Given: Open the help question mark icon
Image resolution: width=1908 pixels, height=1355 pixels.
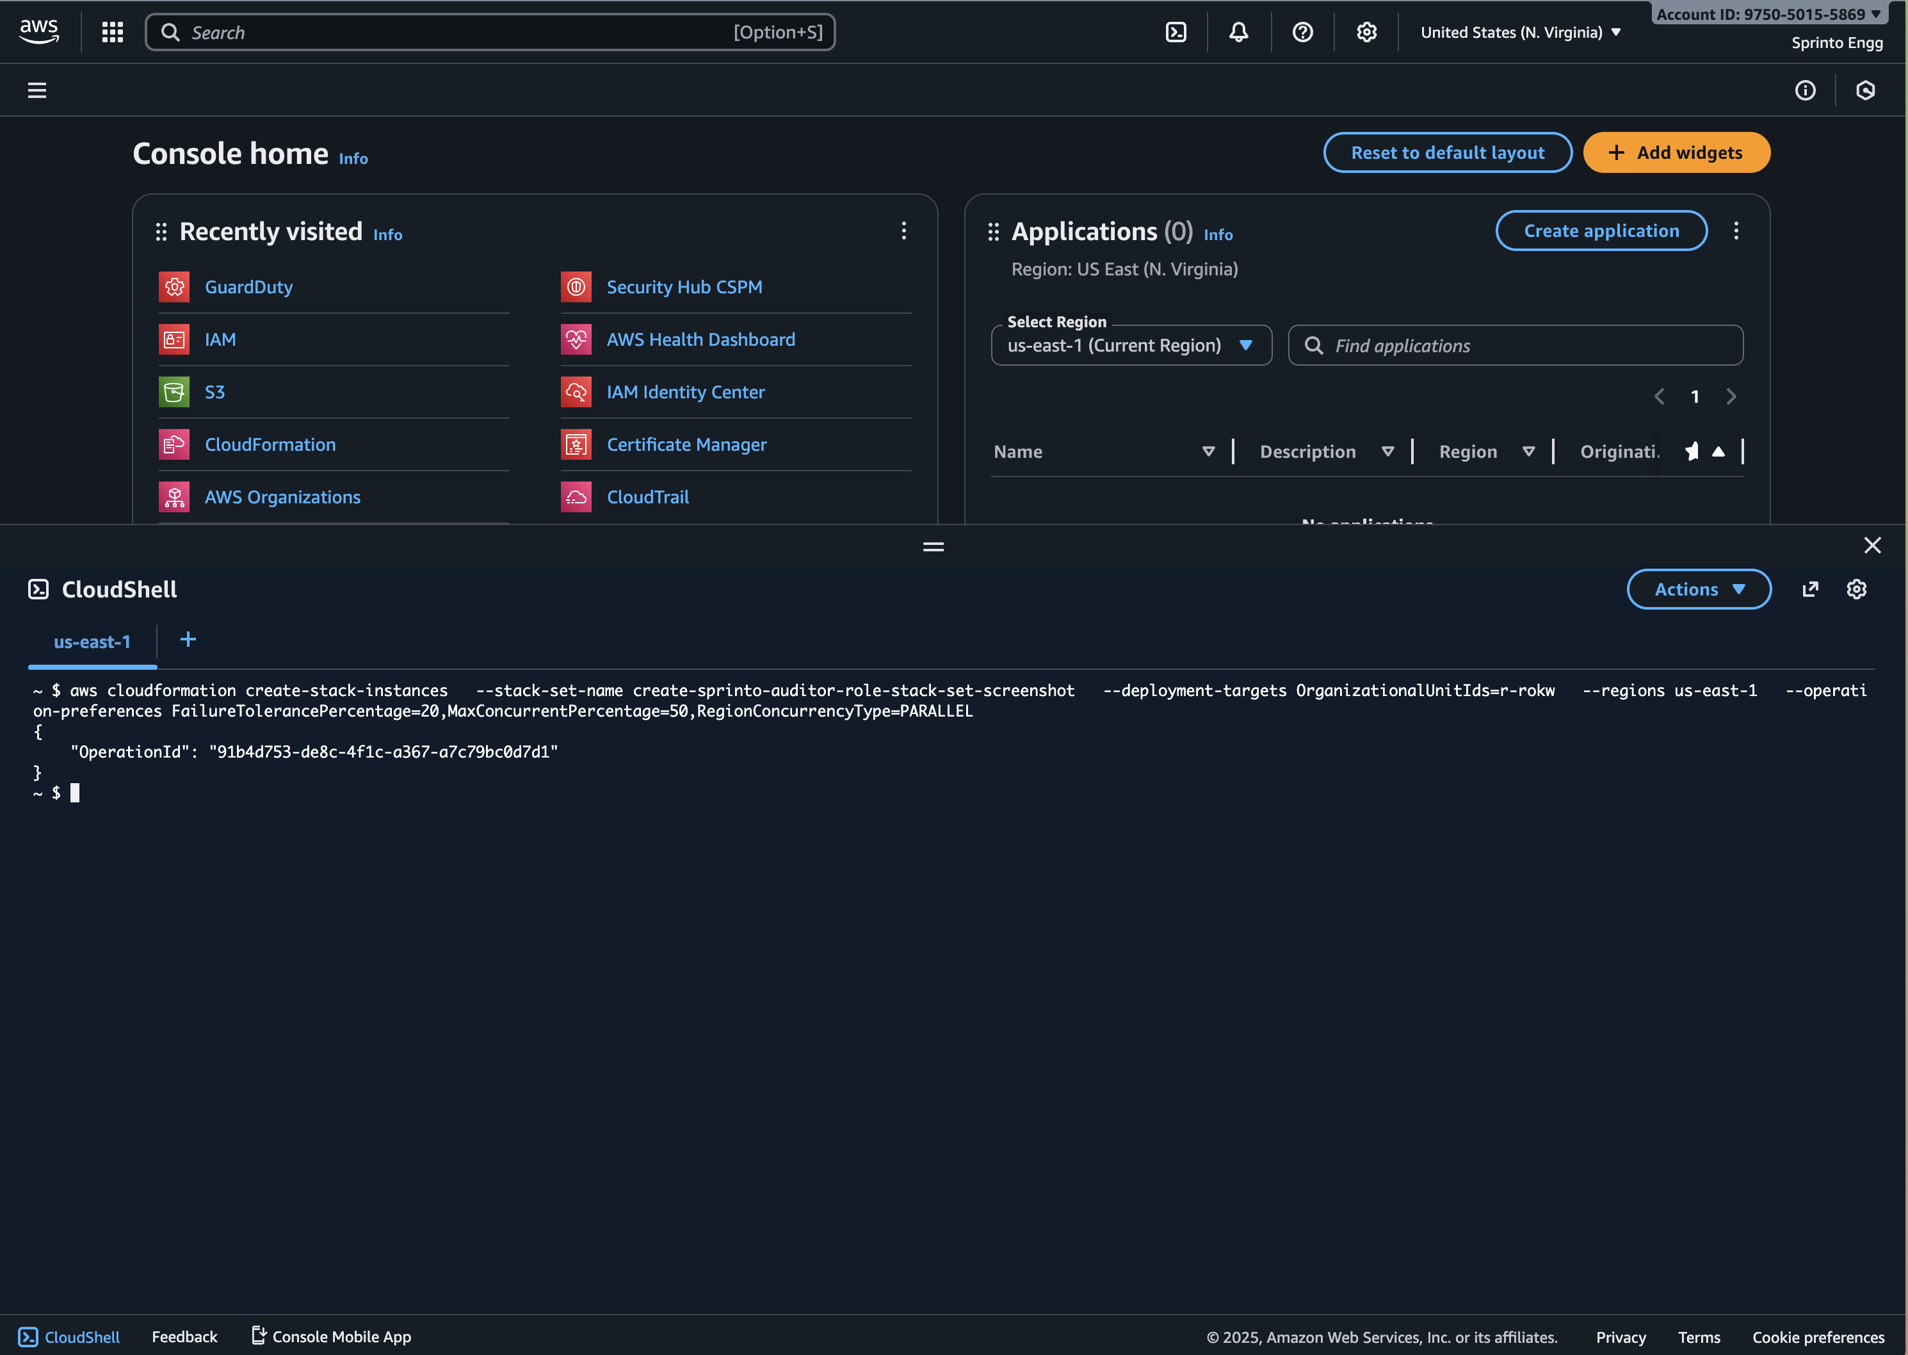Looking at the screenshot, I should 1302,33.
